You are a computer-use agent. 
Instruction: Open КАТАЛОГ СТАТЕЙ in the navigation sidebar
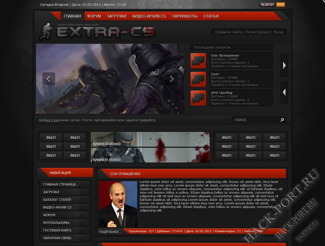[x=65, y=200]
